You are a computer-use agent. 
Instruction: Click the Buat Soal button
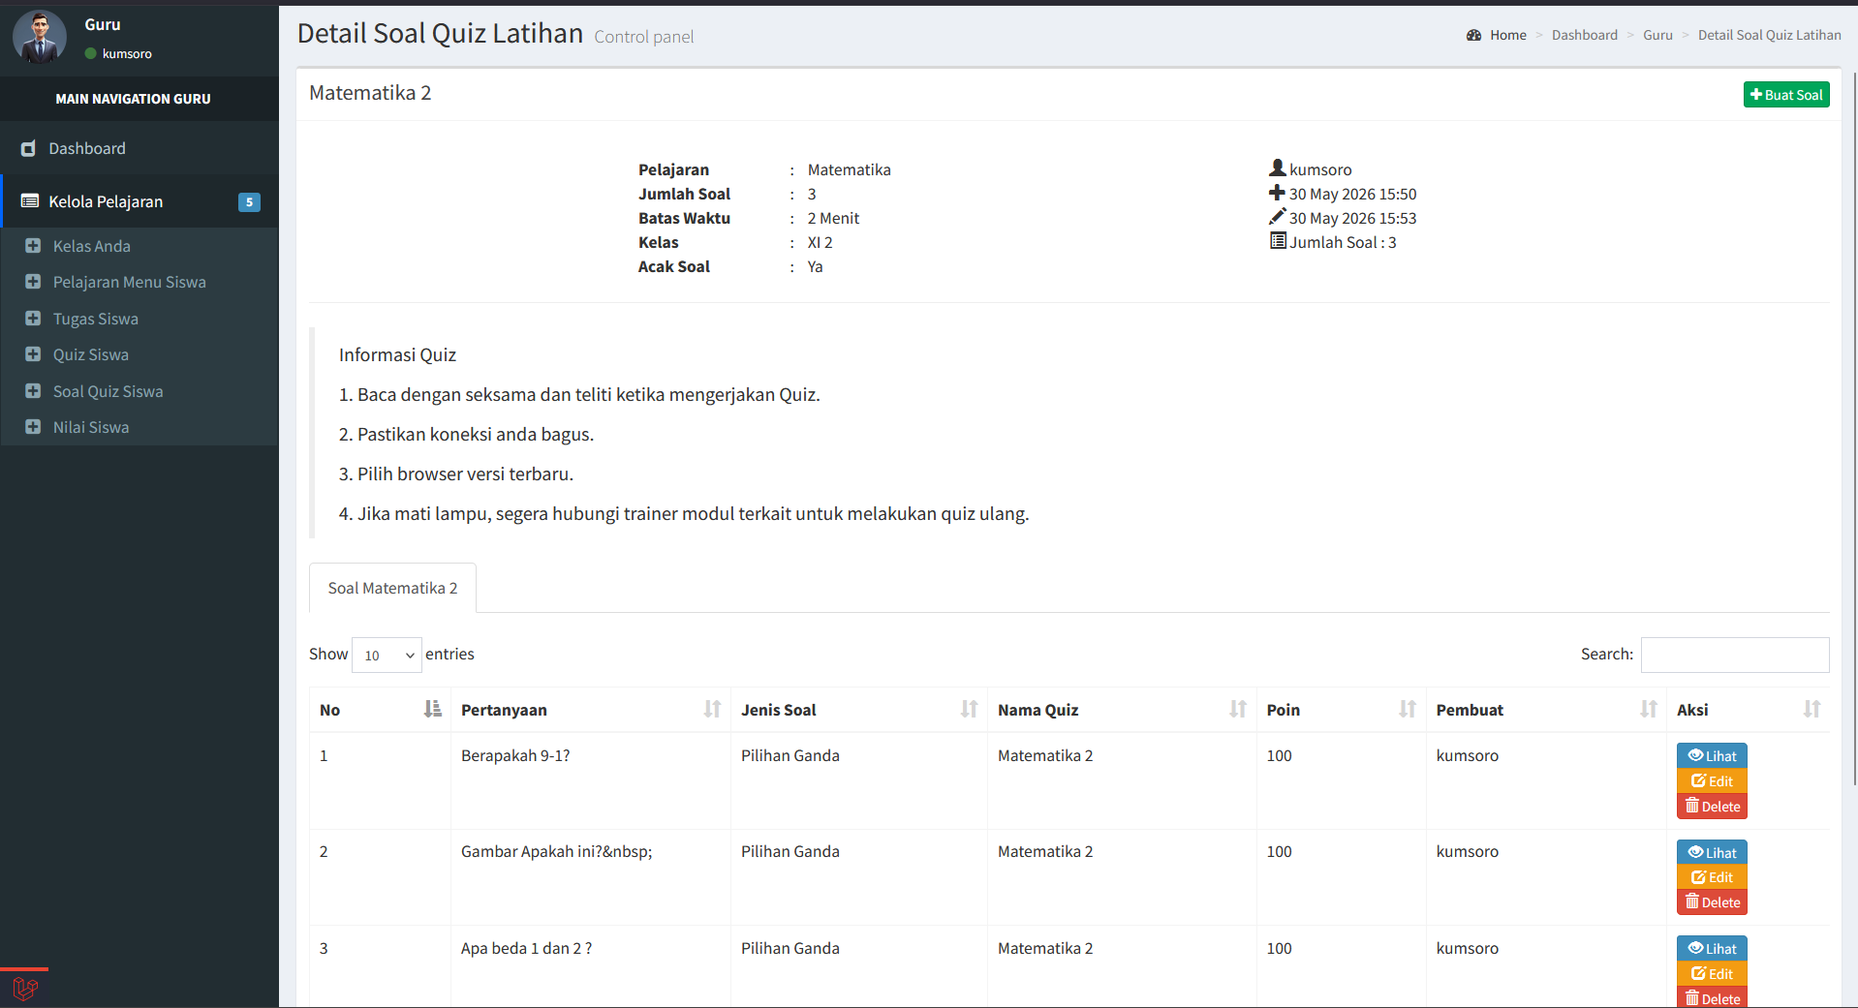(1786, 95)
